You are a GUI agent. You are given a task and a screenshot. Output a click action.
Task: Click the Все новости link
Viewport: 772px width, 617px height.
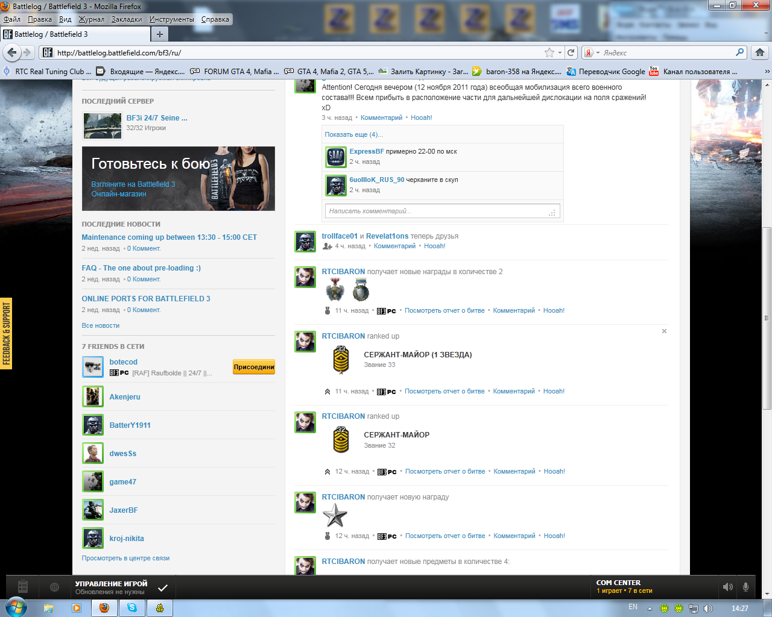point(101,325)
